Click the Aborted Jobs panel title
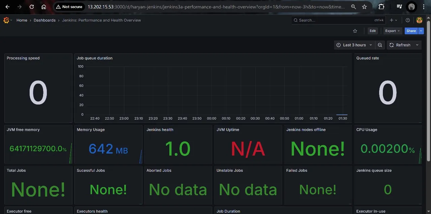This screenshot has height=214, width=431. point(159,170)
